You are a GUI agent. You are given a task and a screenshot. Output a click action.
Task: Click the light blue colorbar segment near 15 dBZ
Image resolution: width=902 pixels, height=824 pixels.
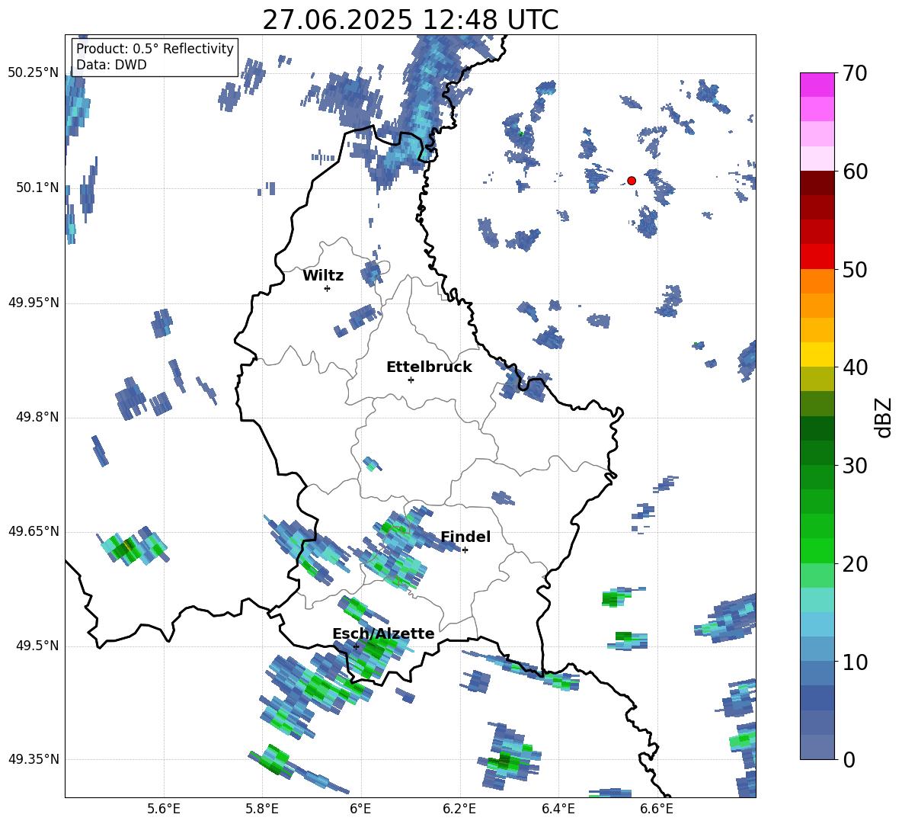click(x=817, y=624)
